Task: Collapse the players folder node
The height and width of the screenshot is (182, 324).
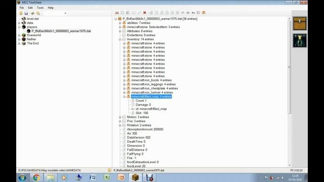Action: (x=19, y=27)
